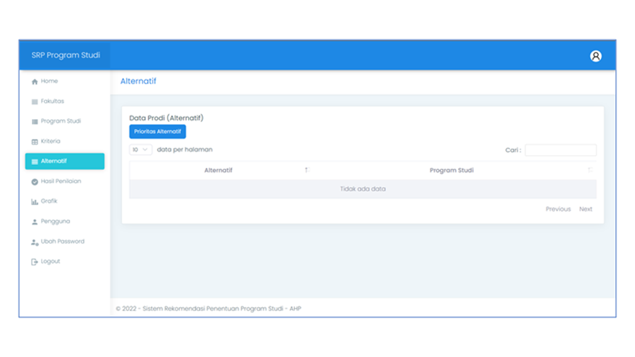635x357 pixels.
Task: Open the rows-per-page dropdown showing 10
Action: click(140, 150)
